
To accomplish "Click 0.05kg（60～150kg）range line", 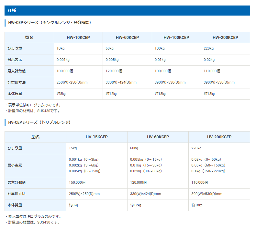I will click(x=208, y=165).
